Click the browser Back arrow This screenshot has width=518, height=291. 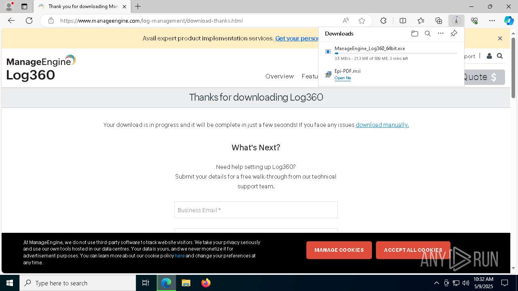11,21
